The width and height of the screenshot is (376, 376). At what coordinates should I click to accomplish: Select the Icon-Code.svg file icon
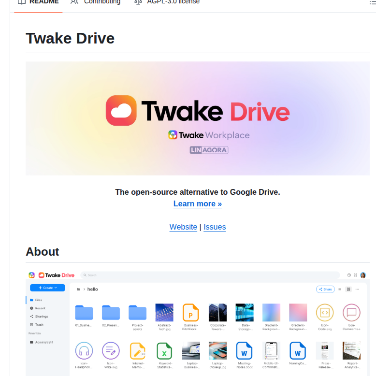[x=325, y=313]
